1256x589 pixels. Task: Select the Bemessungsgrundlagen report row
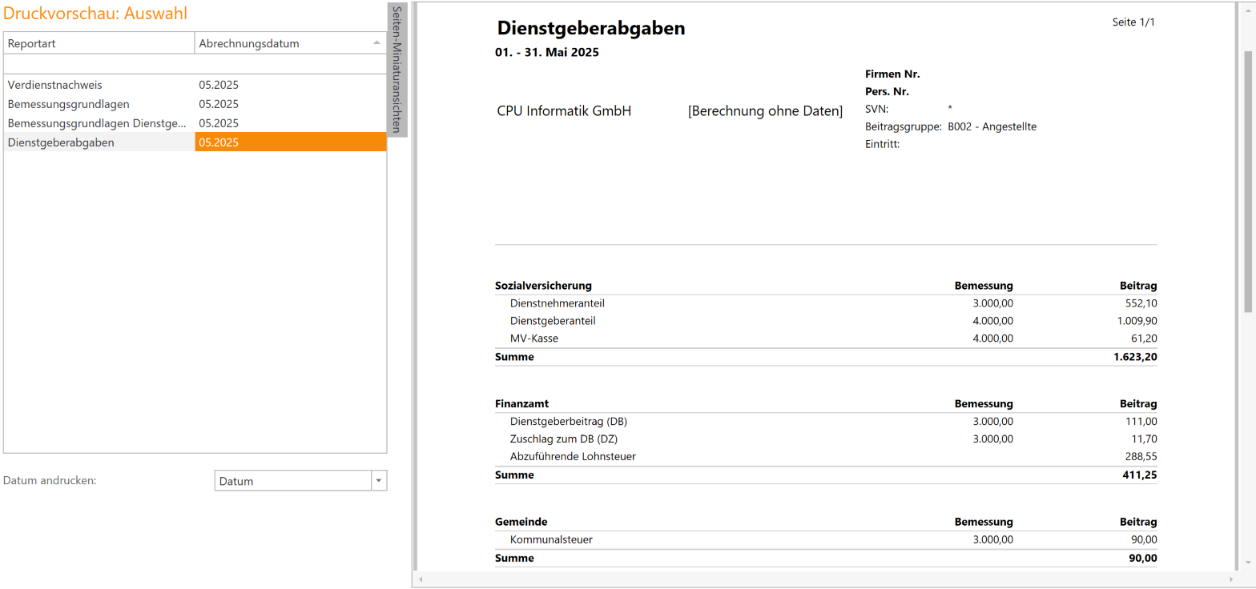coord(195,103)
